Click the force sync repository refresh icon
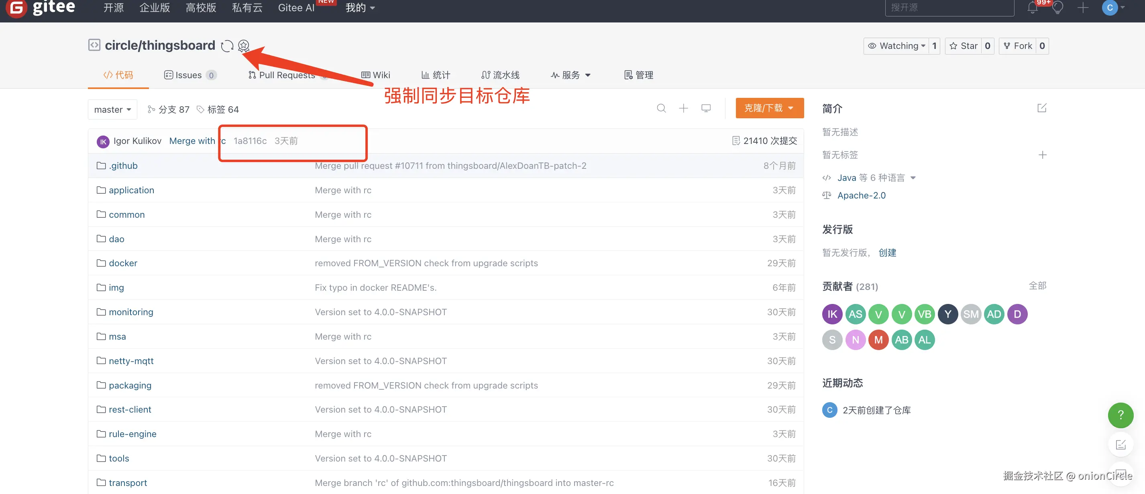The width and height of the screenshot is (1145, 494). (227, 46)
